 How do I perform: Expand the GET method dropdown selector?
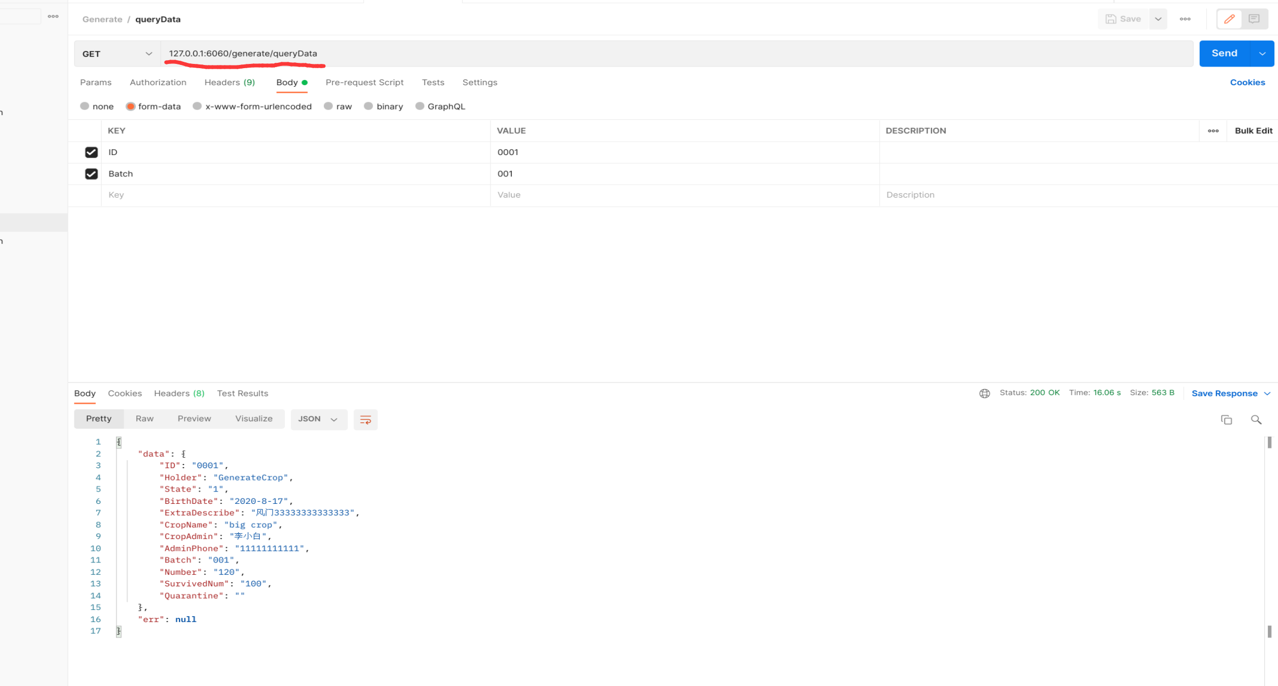click(149, 53)
